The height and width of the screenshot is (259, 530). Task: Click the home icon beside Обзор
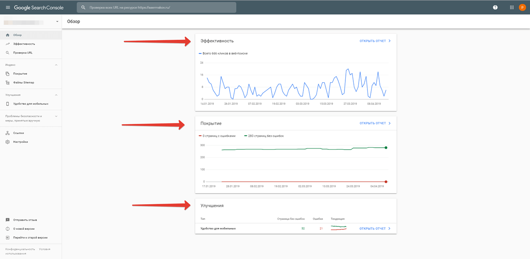click(x=8, y=35)
